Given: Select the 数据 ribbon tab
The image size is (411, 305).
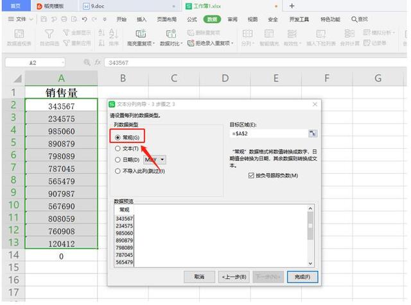Looking at the screenshot, I should point(212,19).
